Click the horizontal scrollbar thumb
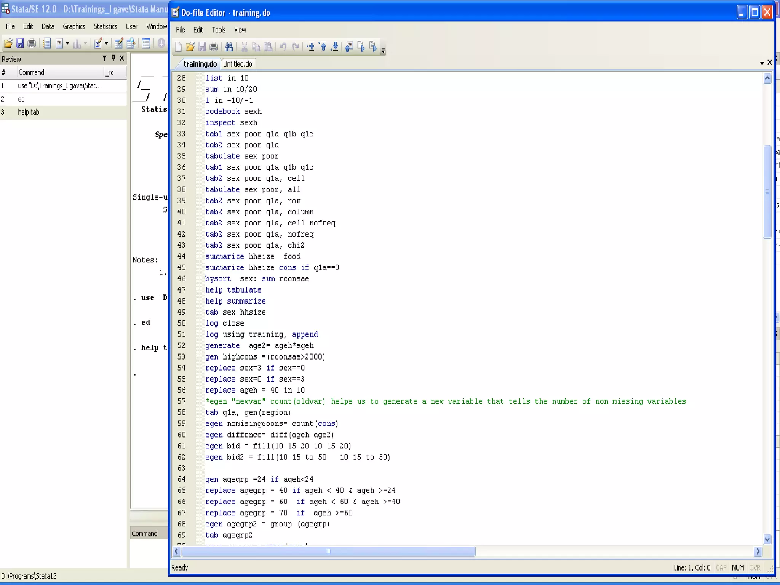The height and width of the screenshot is (585, 780). [328, 551]
